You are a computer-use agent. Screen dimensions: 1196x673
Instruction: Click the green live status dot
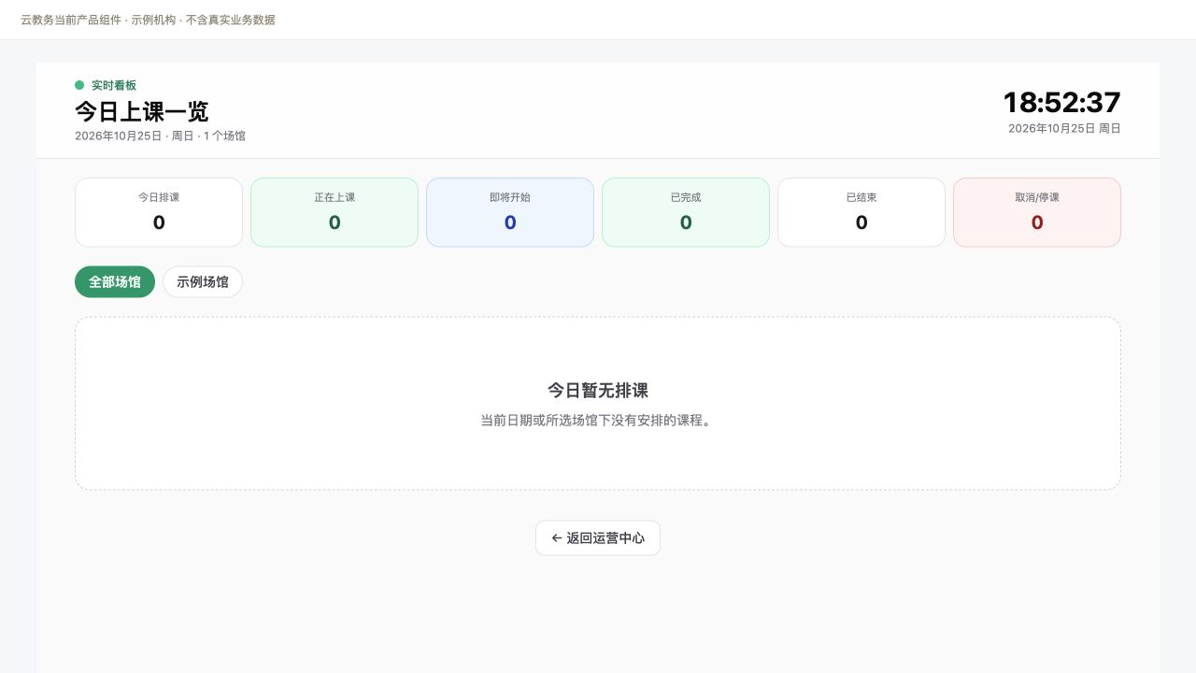pos(79,85)
